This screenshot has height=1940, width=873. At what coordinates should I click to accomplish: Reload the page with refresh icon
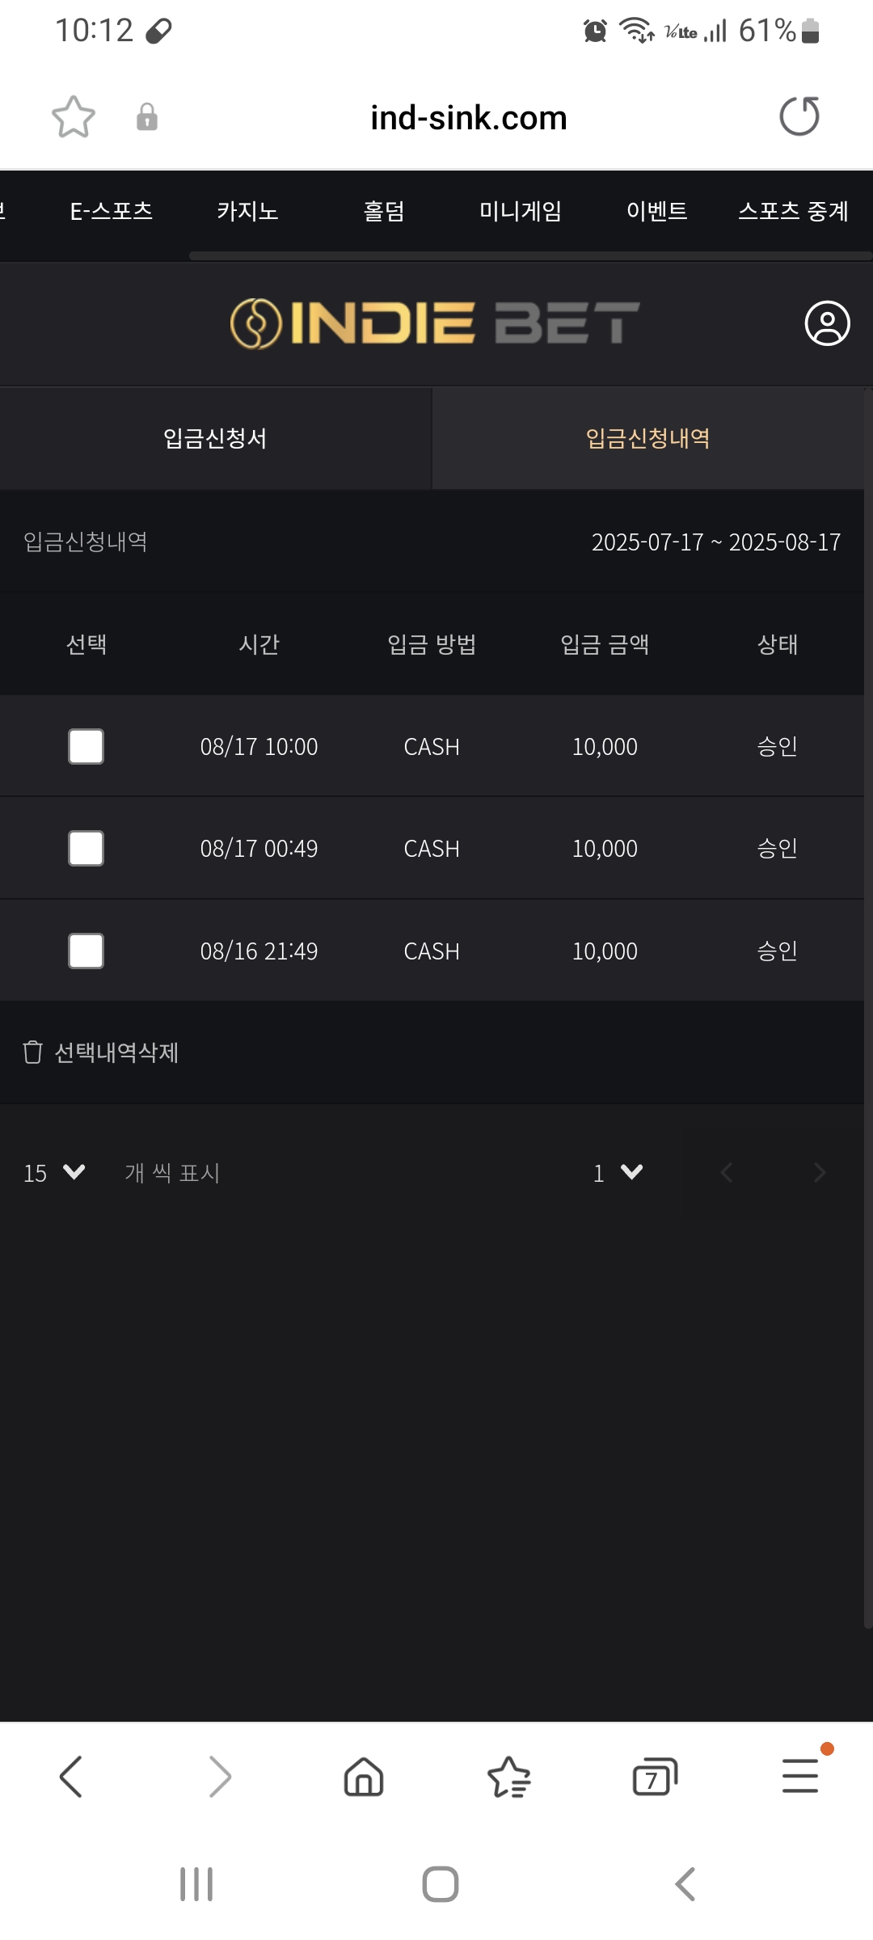pyautogui.click(x=799, y=116)
